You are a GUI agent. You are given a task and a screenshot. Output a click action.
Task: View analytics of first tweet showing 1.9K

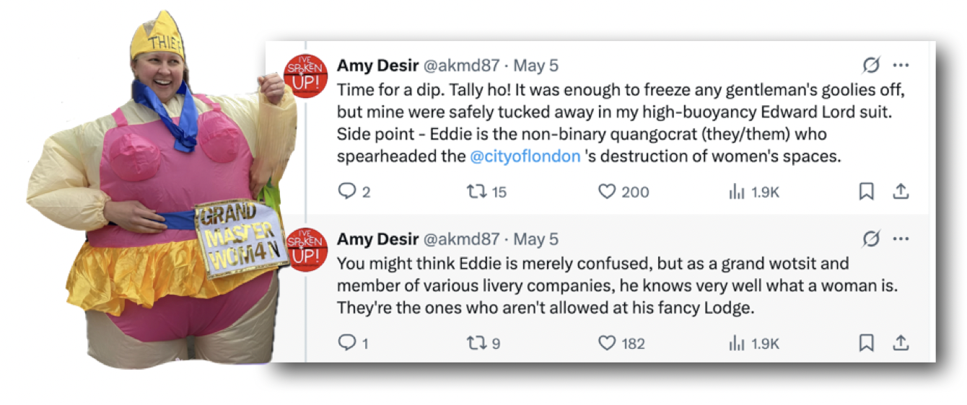click(x=755, y=192)
